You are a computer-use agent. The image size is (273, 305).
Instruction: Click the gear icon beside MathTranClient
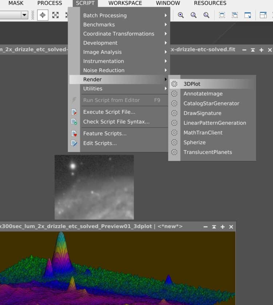tap(174, 132)
